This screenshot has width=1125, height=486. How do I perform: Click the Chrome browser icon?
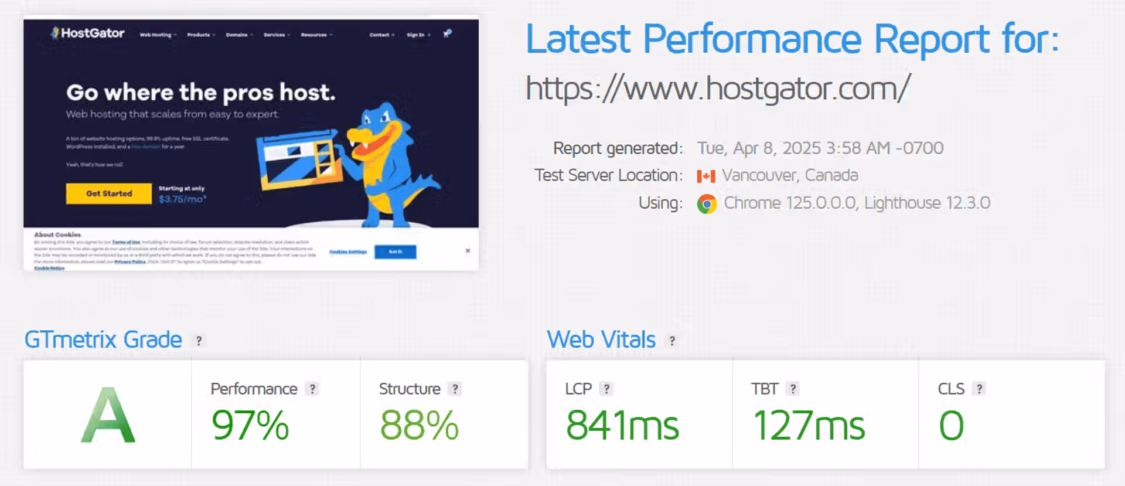707,203
